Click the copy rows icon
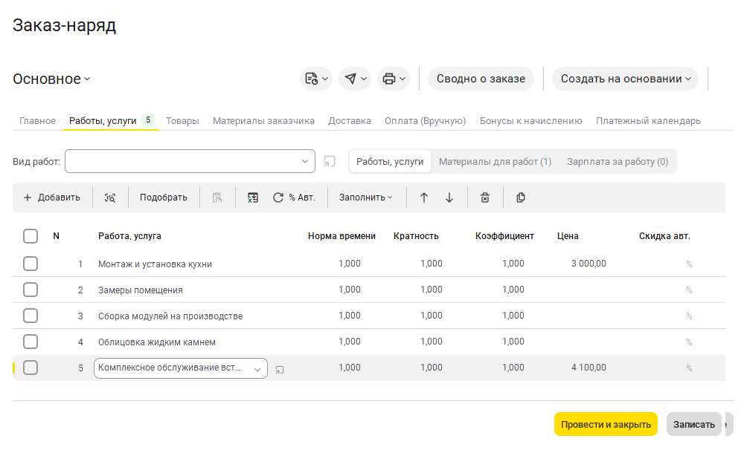Screen dimensions: 744x450 (x=521, y=198)
